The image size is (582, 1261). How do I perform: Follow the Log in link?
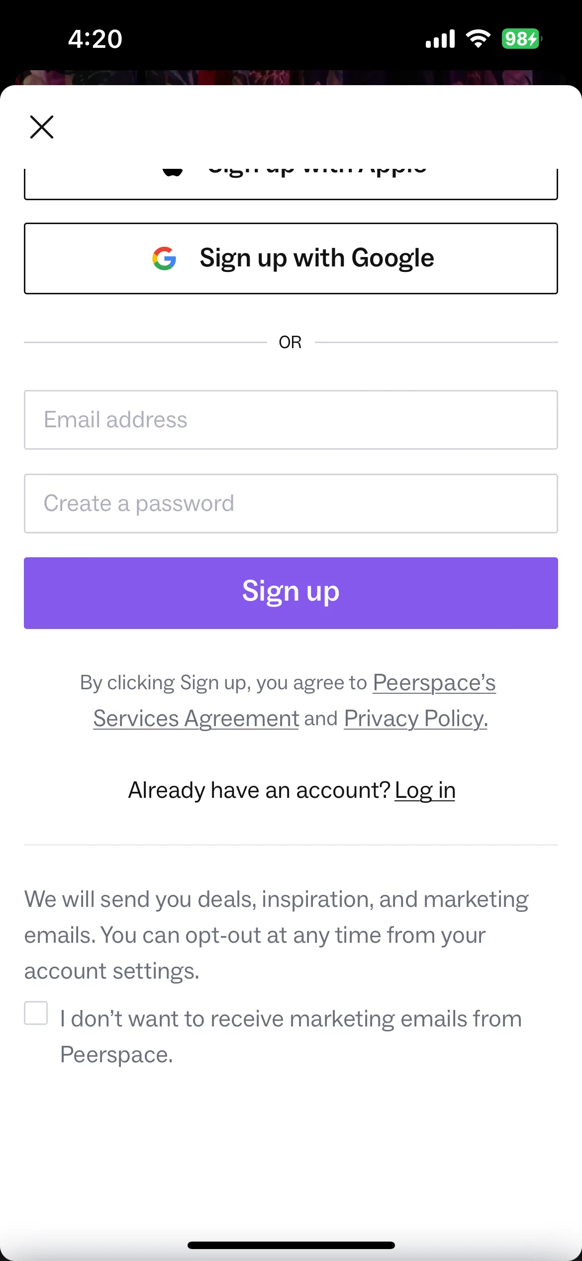[x=425, y=790]
